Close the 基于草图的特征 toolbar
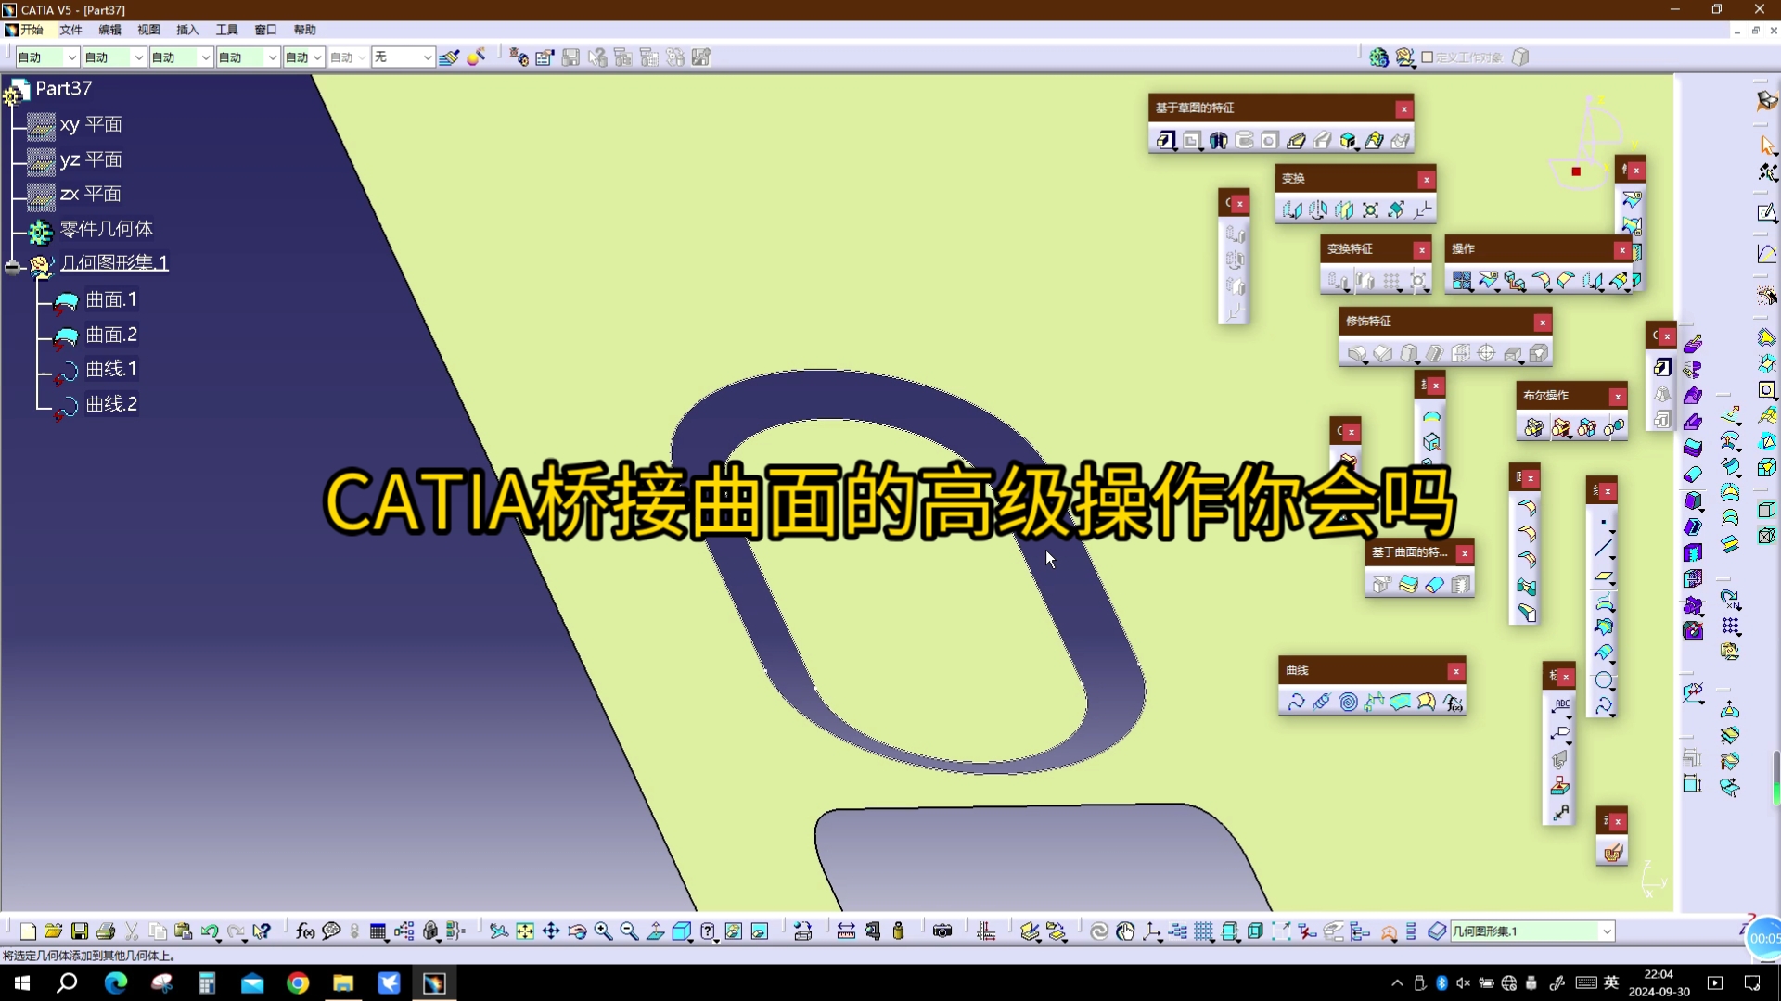 (1404, 108)
